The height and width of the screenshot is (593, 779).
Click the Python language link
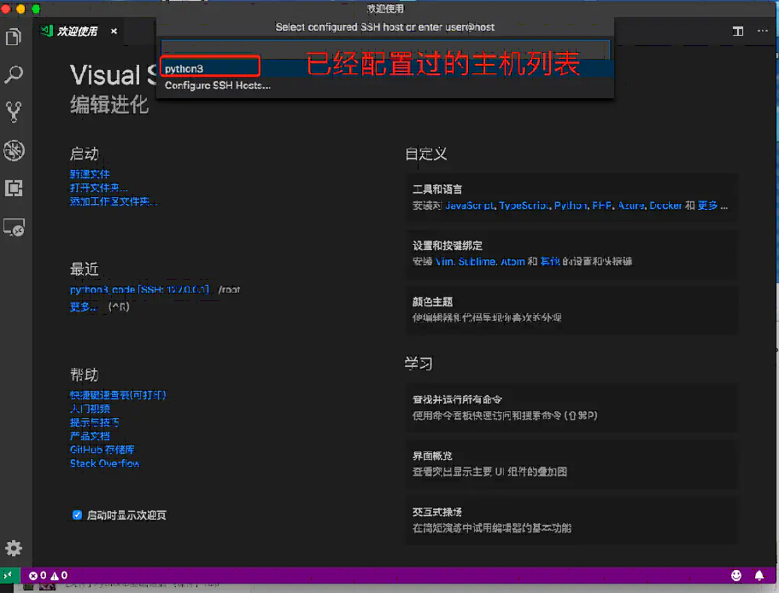pos(571,206)
